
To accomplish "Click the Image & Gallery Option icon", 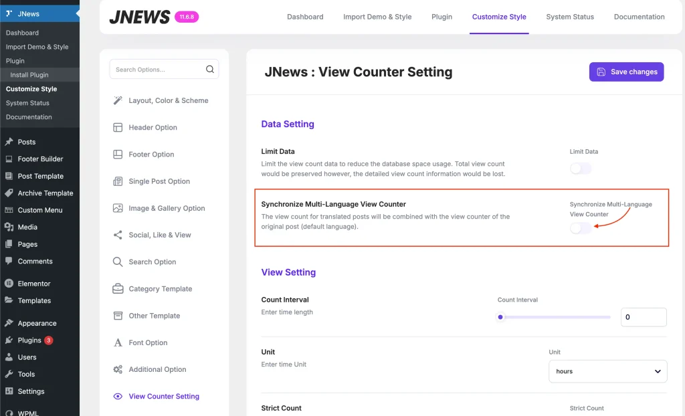I will 118,208.
